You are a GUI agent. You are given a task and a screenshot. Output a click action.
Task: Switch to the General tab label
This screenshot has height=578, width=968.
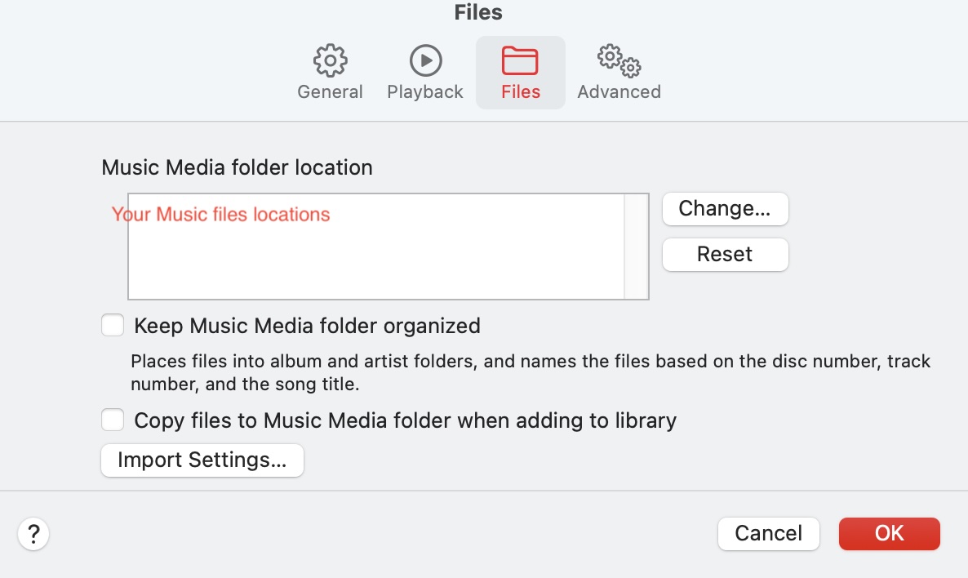[330, 92]
